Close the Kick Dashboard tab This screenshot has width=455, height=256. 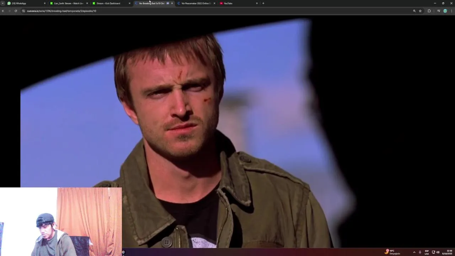pos(129,3)
